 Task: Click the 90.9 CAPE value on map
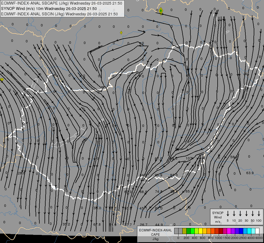click(159, 175)
